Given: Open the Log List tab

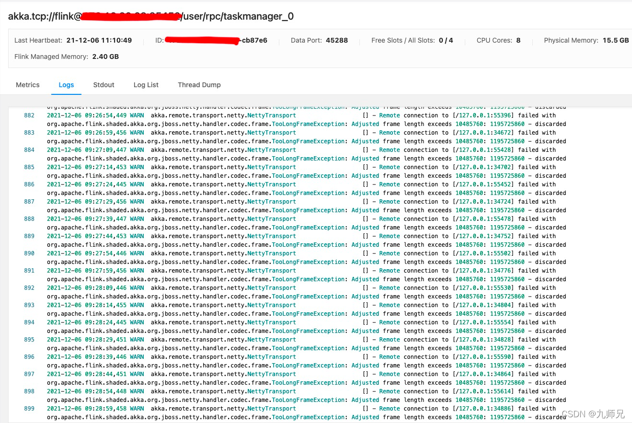Looking at the screenshot, I should pos(146,85).
